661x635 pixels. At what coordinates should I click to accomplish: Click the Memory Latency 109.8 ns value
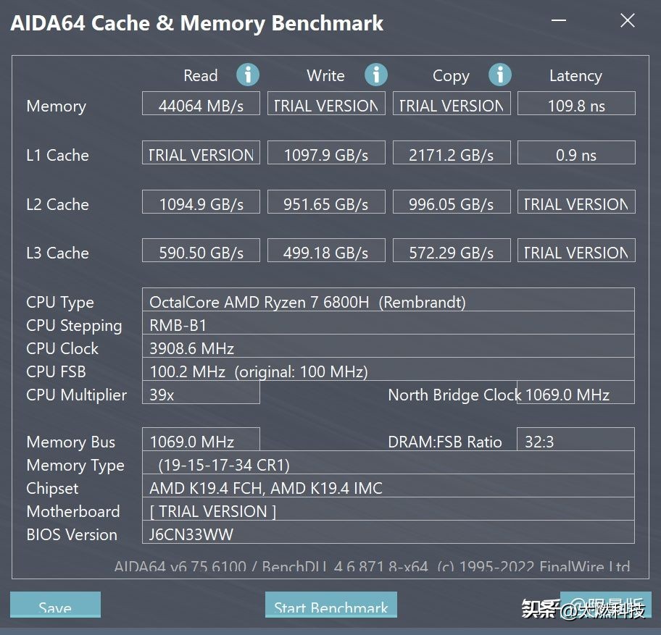pos(576,104)
